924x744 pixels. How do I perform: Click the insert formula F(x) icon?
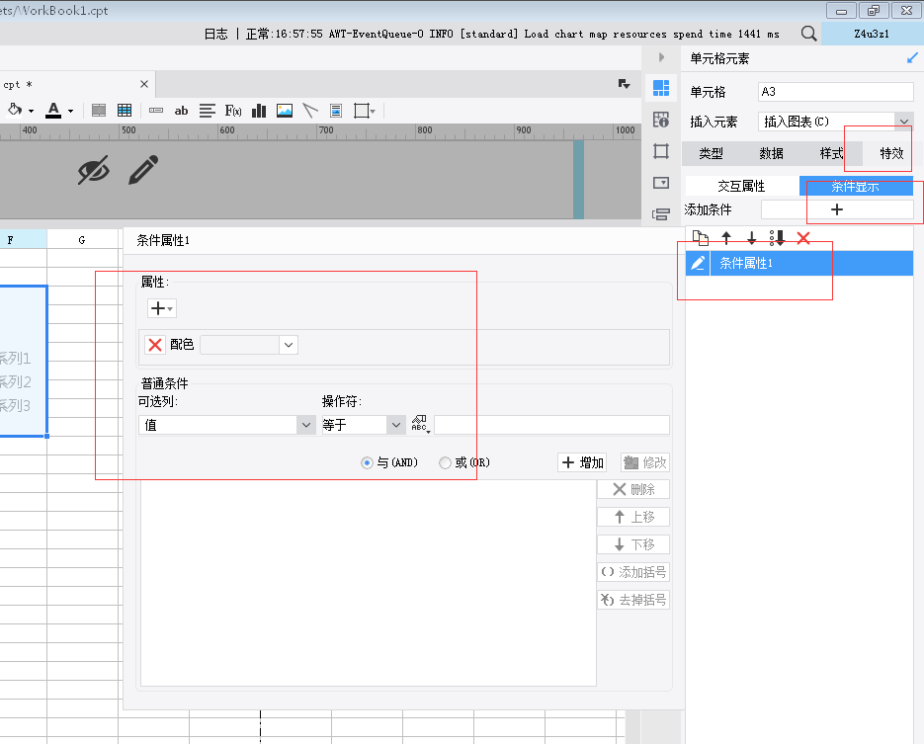[x=233, y=111]
